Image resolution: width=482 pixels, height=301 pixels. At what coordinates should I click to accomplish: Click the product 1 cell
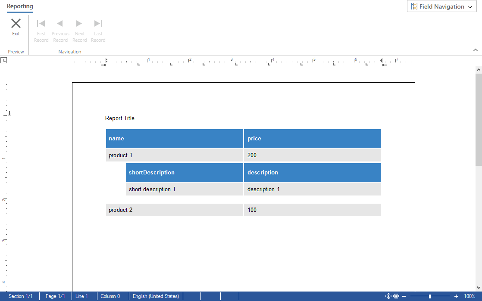coord(175,155)
